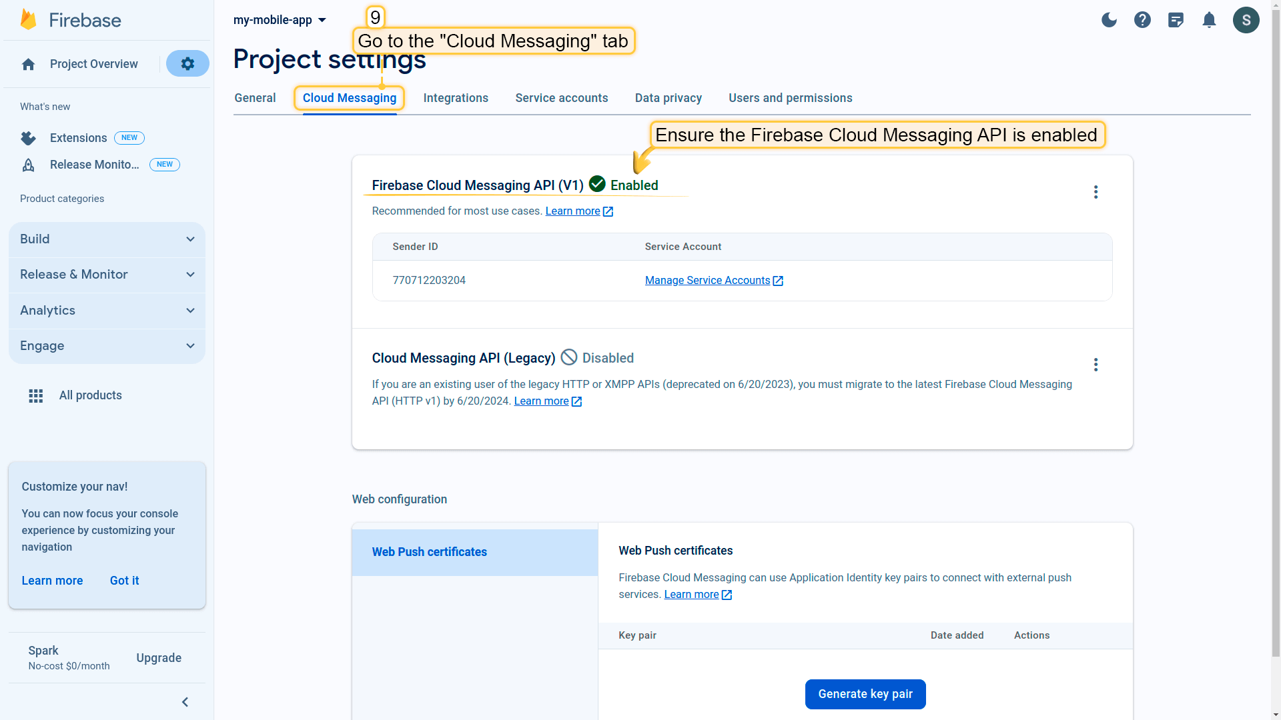Open options menu for Messaging API V1

point(1096,192)
